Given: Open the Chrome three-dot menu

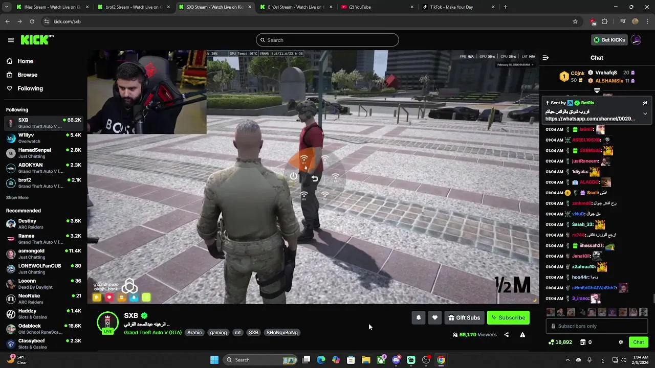Looking at the screenshot, I should (x=647, y=21).
